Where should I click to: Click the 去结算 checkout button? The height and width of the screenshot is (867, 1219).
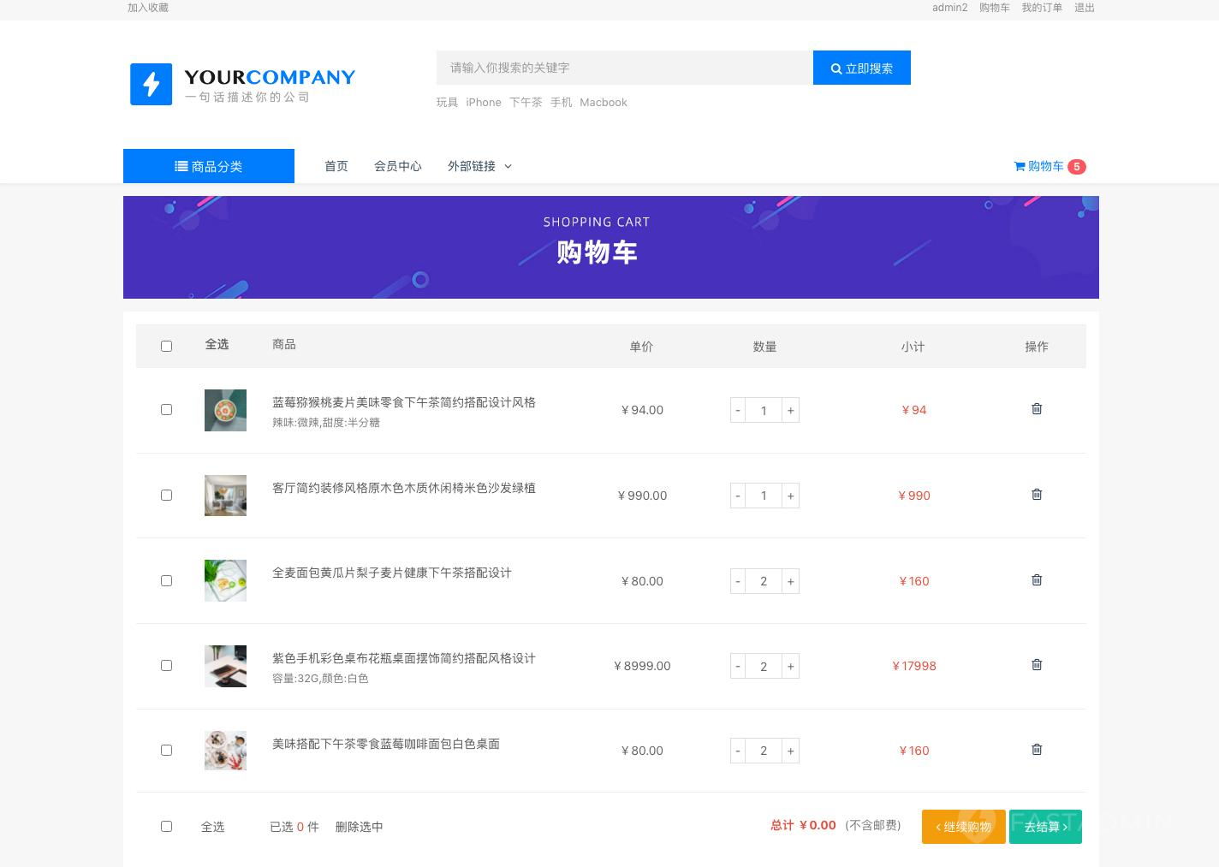(x=1045, y=826)
